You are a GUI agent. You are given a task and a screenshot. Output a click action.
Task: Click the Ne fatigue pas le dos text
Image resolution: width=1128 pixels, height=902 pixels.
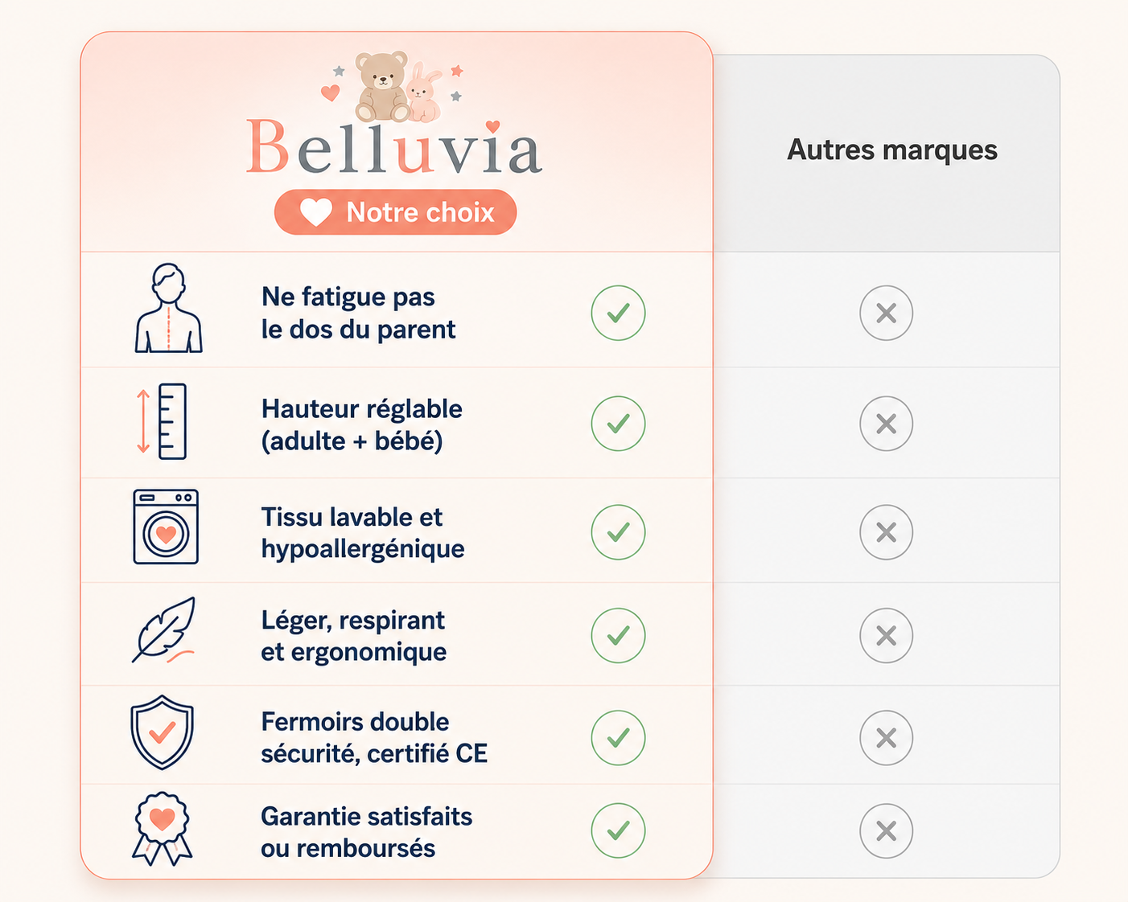tap(358, 313)
